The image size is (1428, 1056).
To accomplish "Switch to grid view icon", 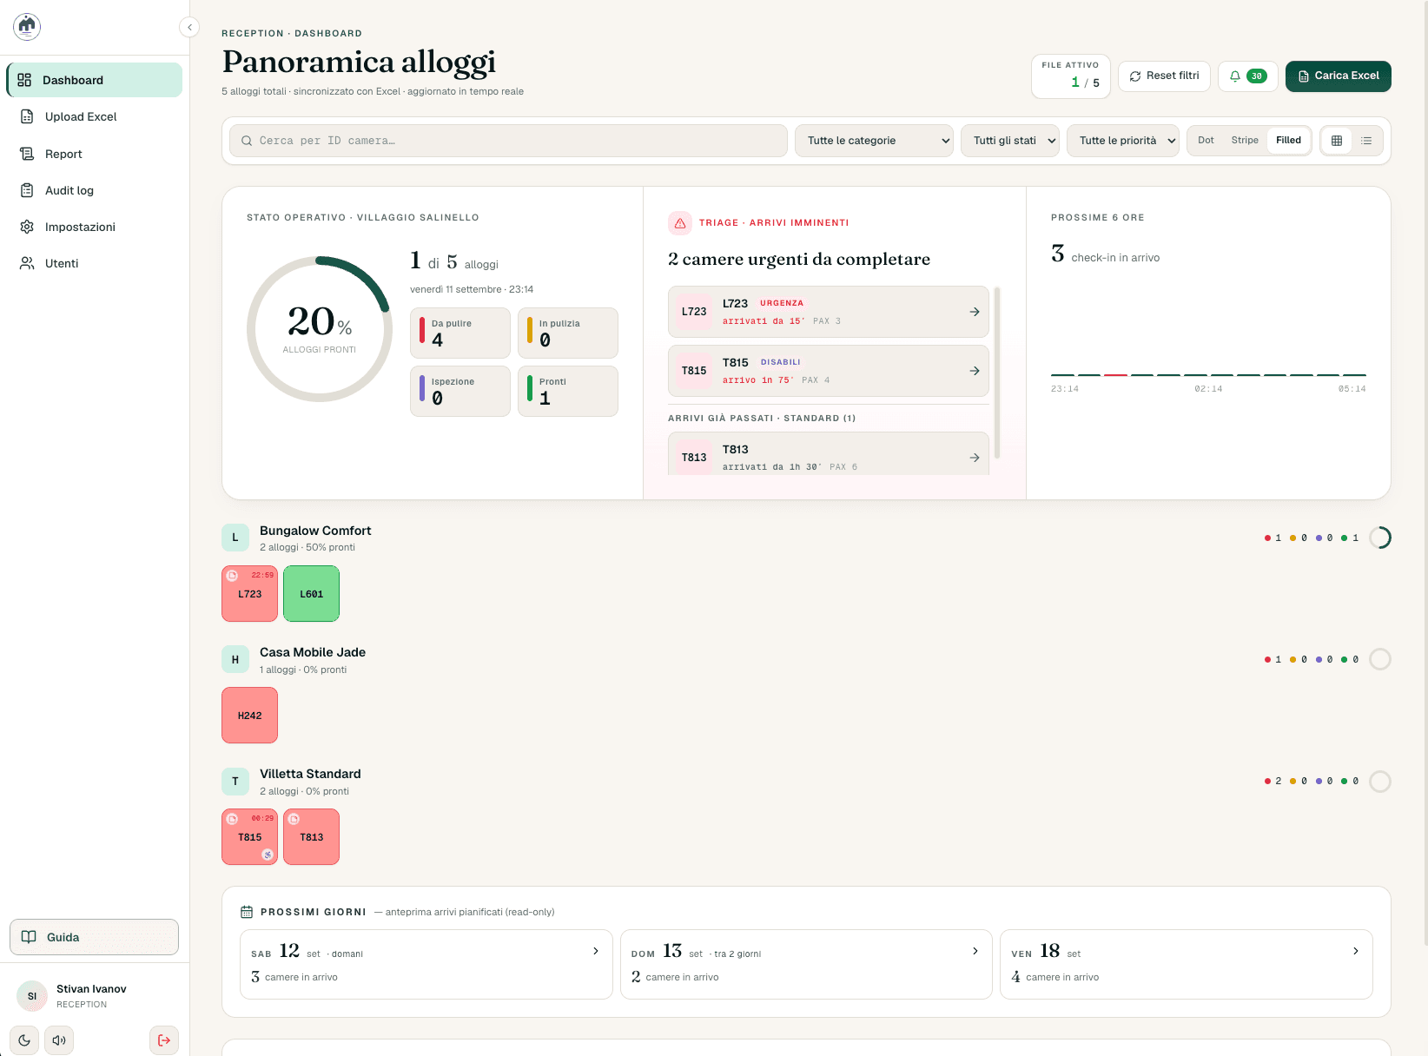I will (1337, 141).
